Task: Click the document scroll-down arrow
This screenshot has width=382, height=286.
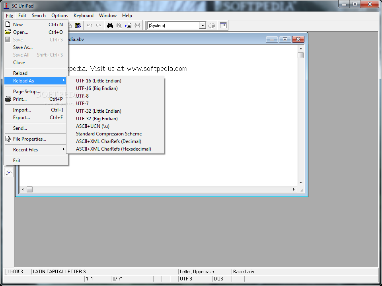Action: 301,182
